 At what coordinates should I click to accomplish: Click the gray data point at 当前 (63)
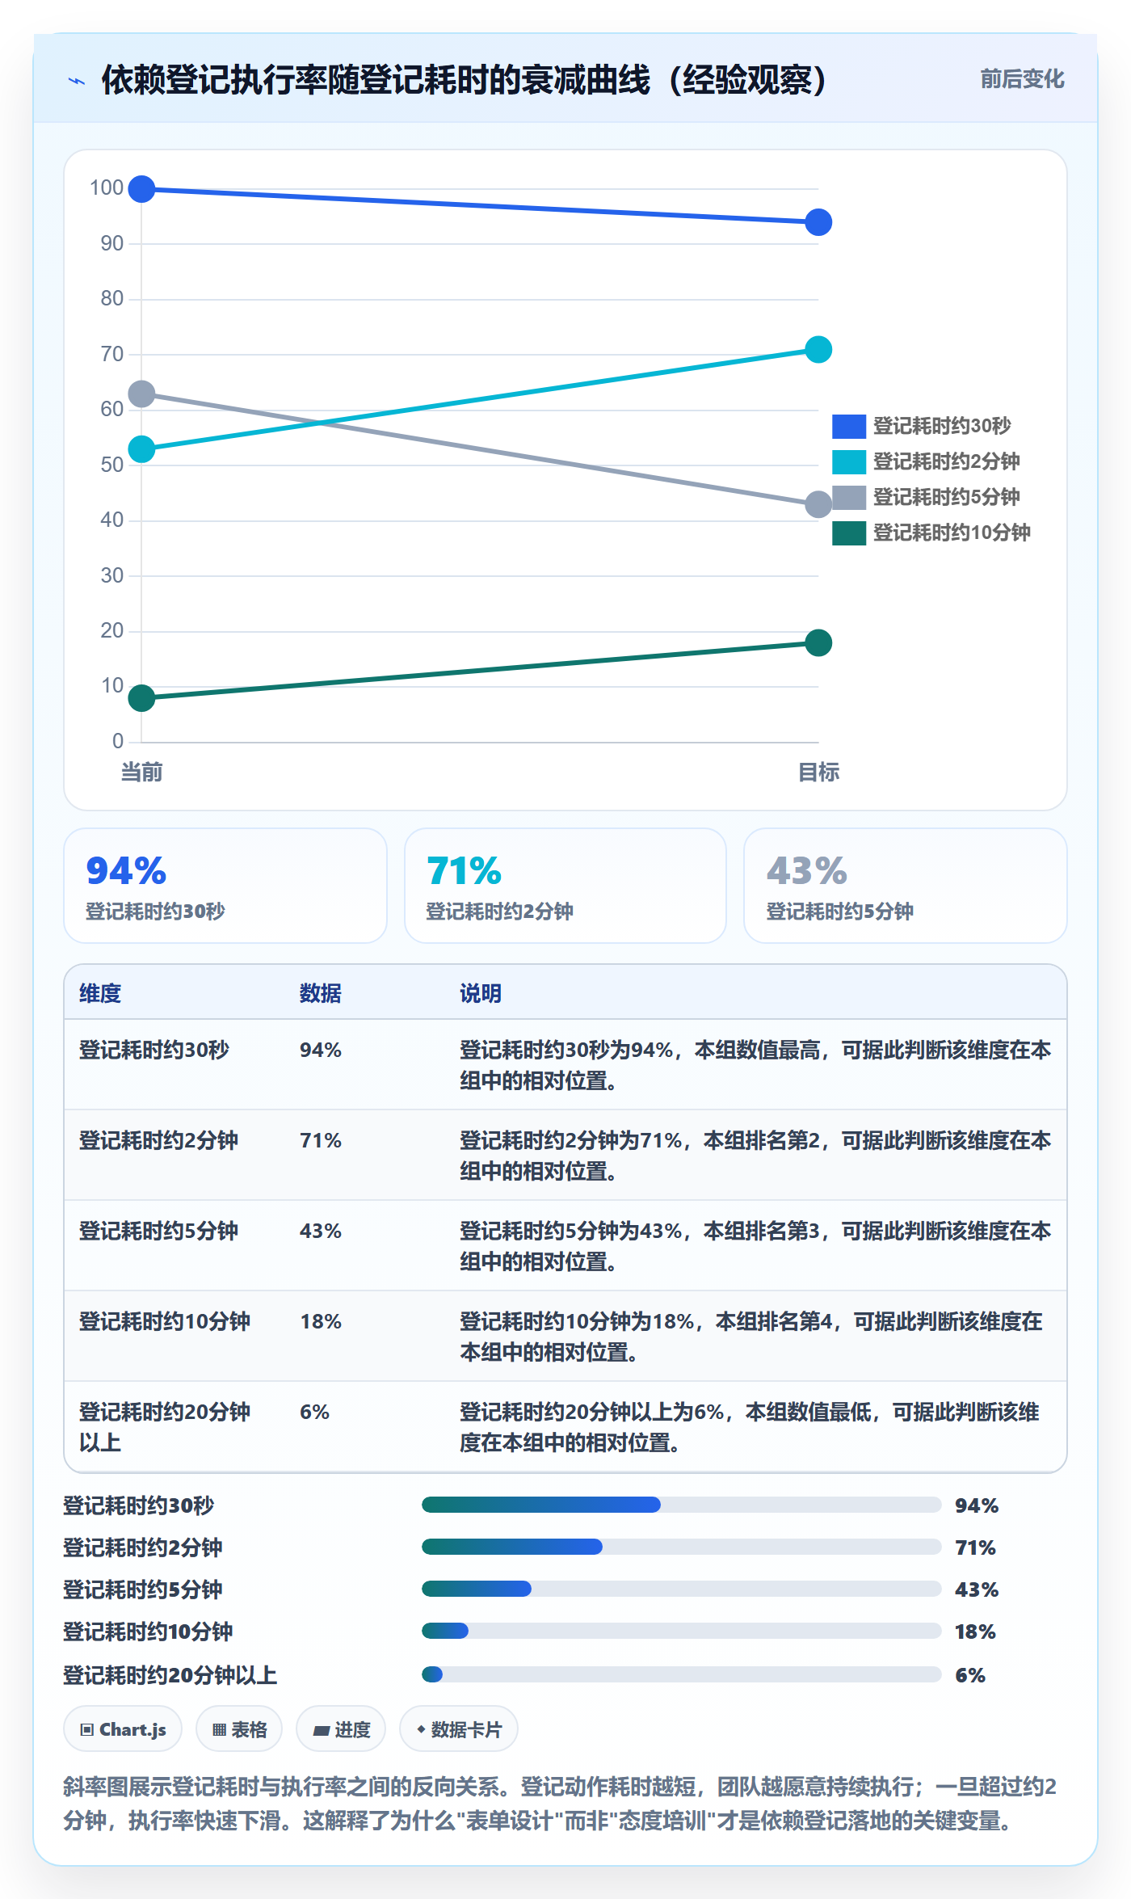coord(141,394)
